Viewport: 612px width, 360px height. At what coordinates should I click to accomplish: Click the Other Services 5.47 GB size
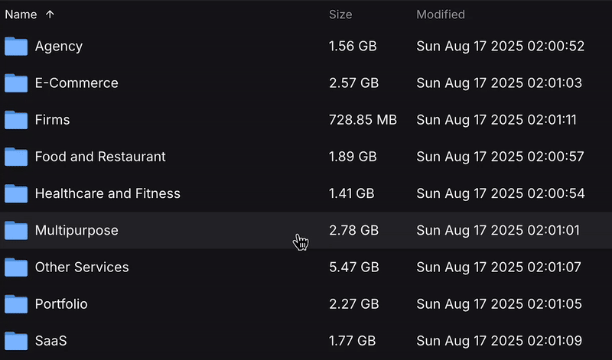pos(353,268)
